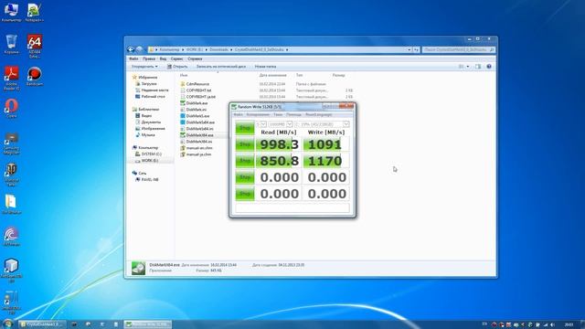
Task: Open Файл menu in Explorer
Action: 133,58
